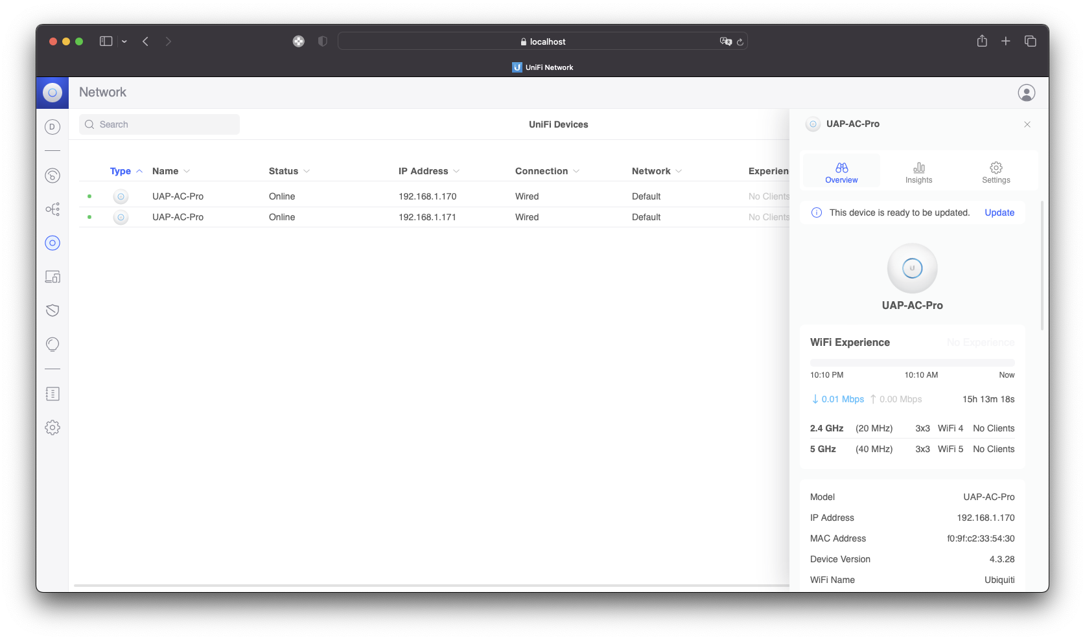Go back with Safari back arrow
The width and height of the screenshot is (1085, 640).
click(x=146, y=41)
